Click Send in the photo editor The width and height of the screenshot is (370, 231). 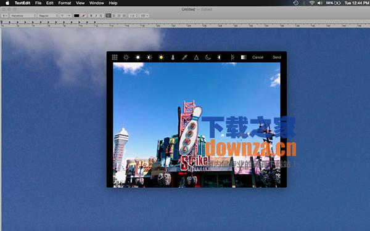[x=277, y=57]
